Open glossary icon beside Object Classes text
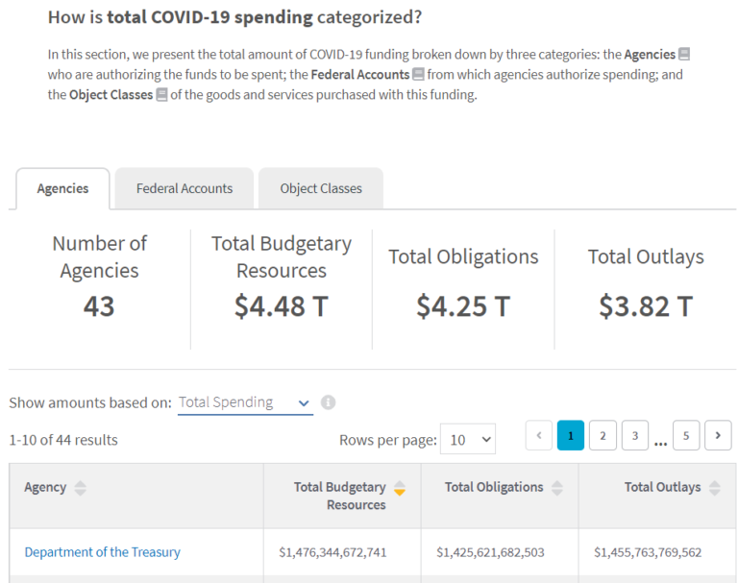The image size is (738, 583). [x=161, y=94]
